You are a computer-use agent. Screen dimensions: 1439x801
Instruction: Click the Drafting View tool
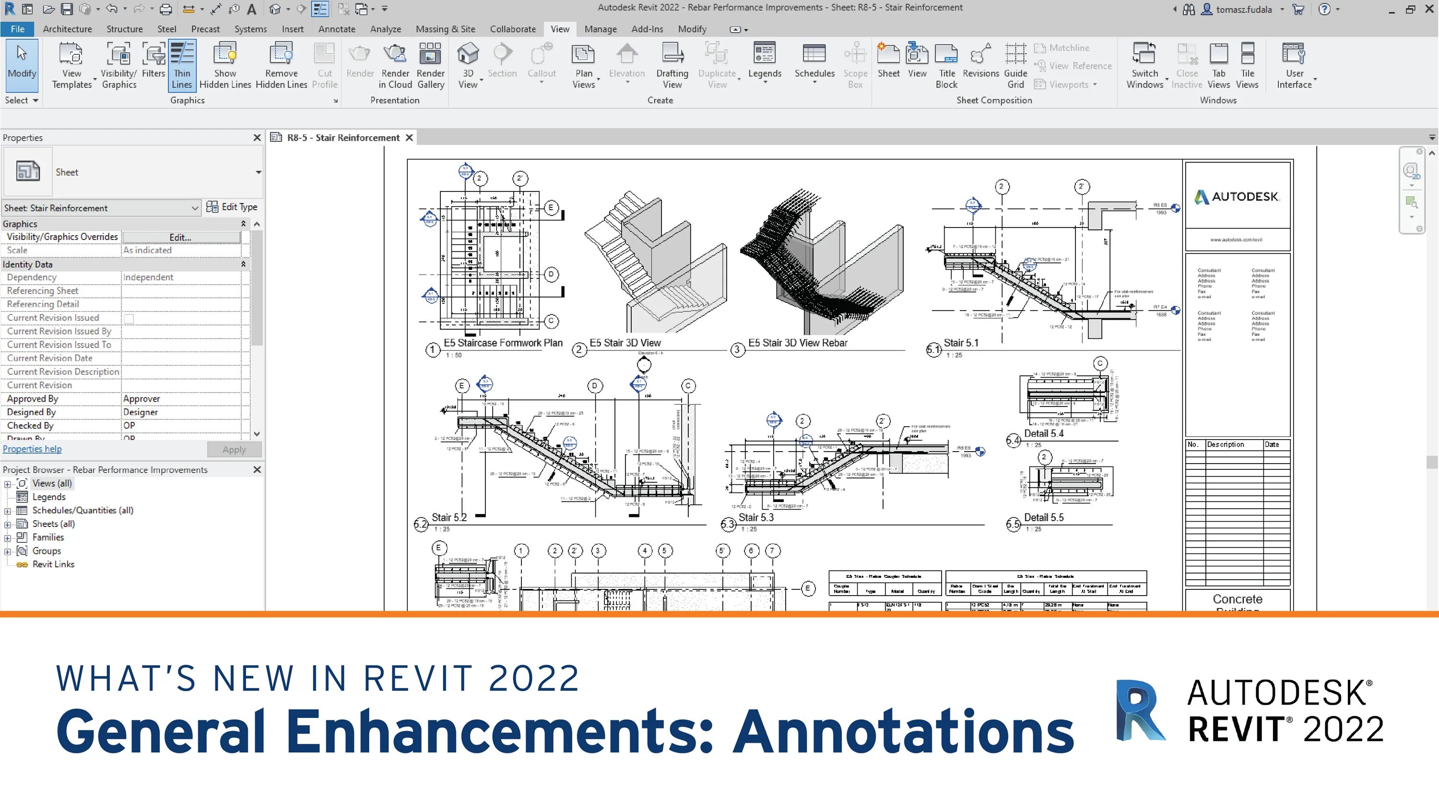tap(672, 65)
